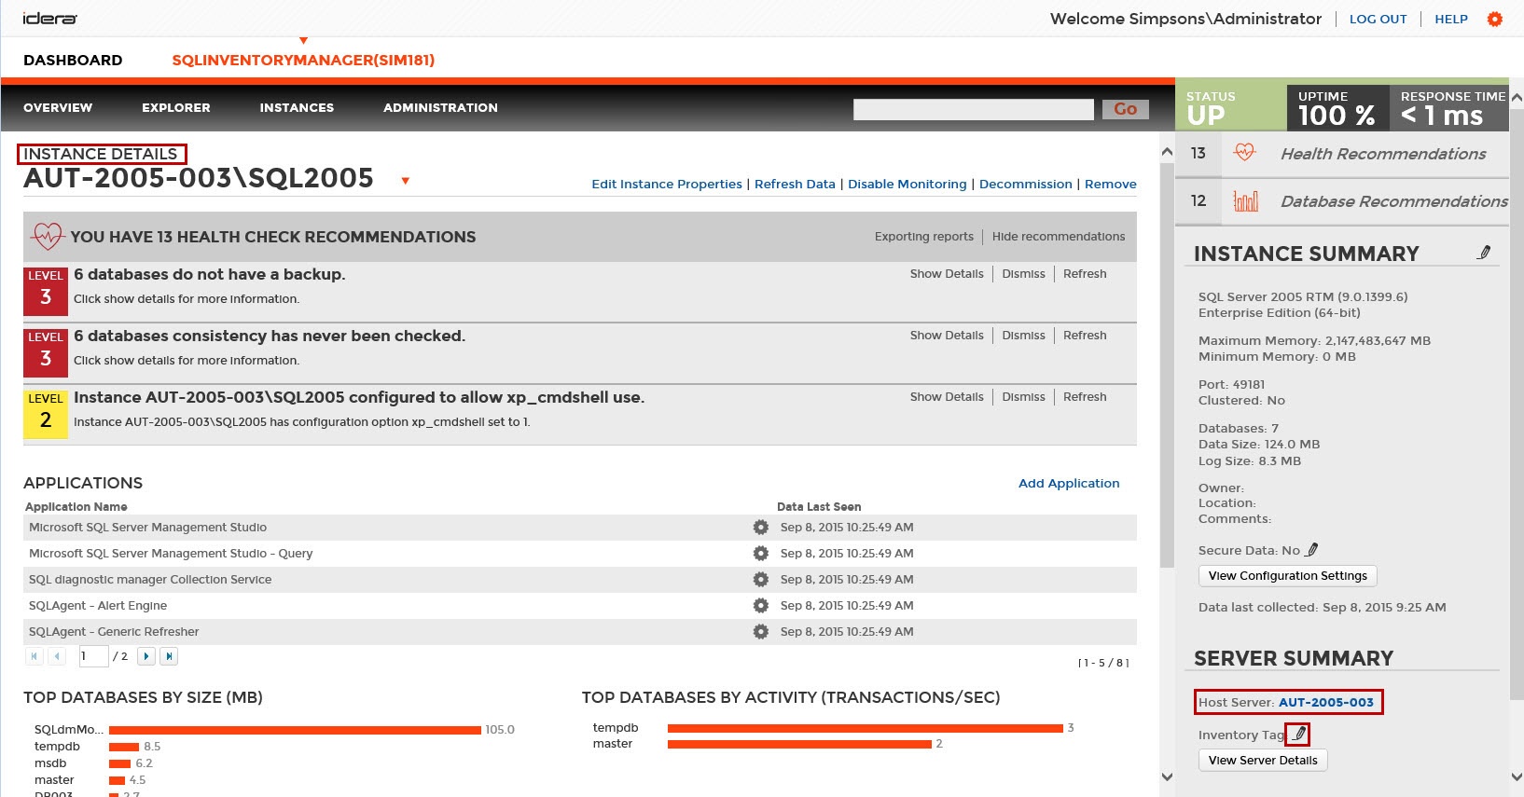Click the Add Application link
The image size is (1524, 797).
tap(1069, 484)
